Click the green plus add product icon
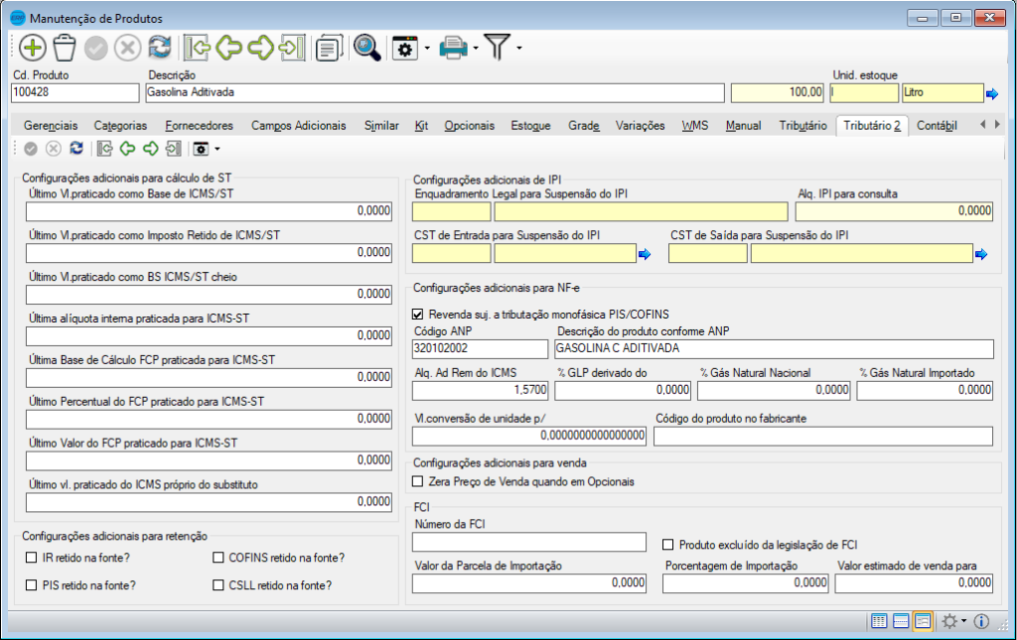The width and height of the screenshot is (1017, 640). (x=33, y=48)
